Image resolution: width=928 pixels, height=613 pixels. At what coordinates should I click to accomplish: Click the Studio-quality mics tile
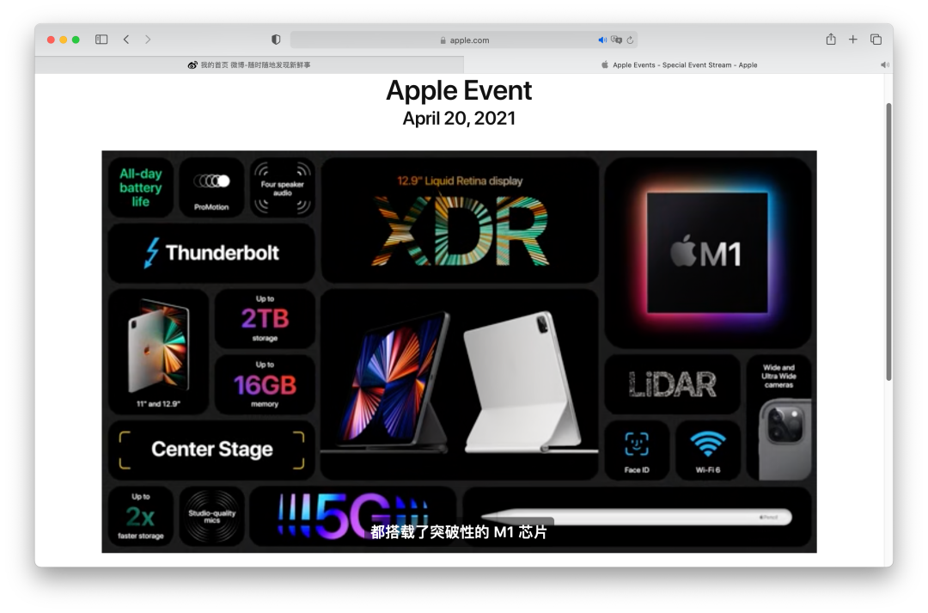[x=211, y=516]
